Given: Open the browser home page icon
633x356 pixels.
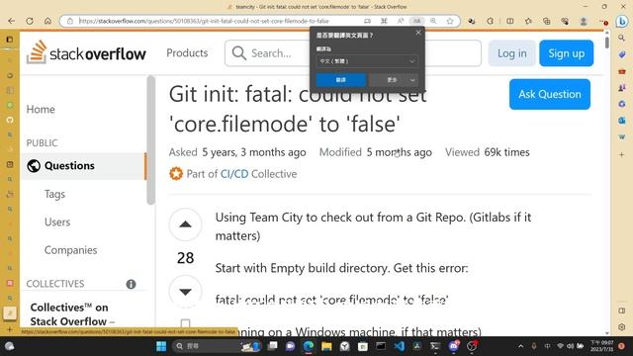Looking at the screenshot, I should (47, 21).
